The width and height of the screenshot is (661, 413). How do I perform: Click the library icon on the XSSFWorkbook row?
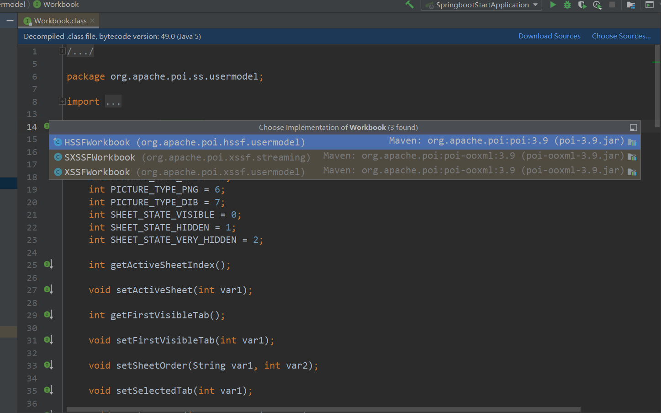(x=632, y=172)
